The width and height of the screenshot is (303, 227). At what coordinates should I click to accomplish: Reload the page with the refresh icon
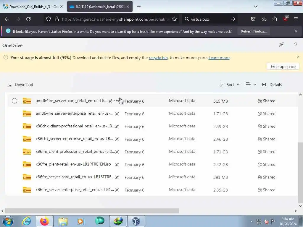point(28,19)
